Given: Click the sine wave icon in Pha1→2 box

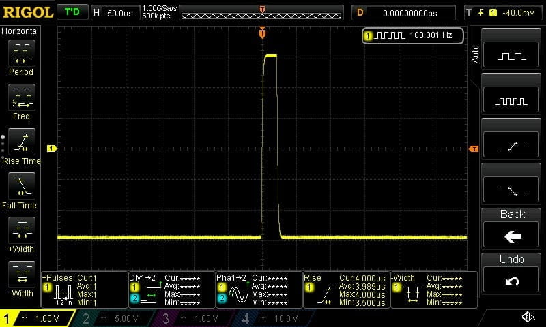Looking at the screenshot, I should pyautogui.click(x=238, y=294).
